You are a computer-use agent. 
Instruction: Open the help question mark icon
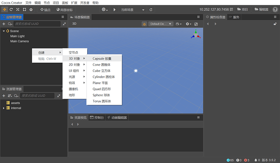point(275,10)
